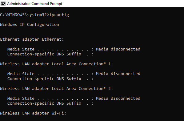Select the 'Administrator: Command Prompt' title text
Image resolution: width=184 pixels, height=121 pixels.
[x=35, y=4]
